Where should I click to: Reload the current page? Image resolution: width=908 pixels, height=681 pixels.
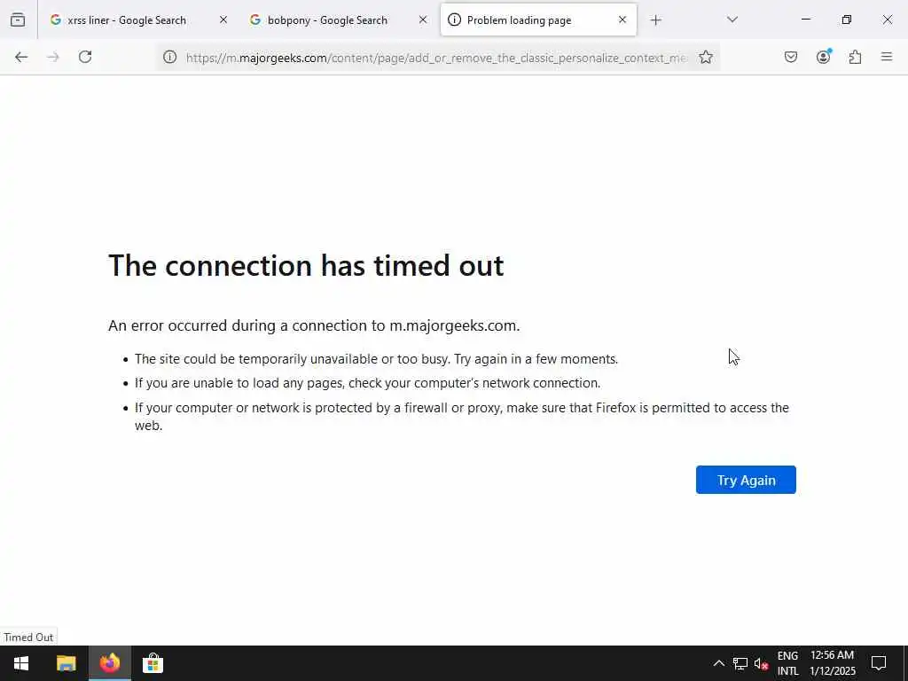[x=85, y=57]
